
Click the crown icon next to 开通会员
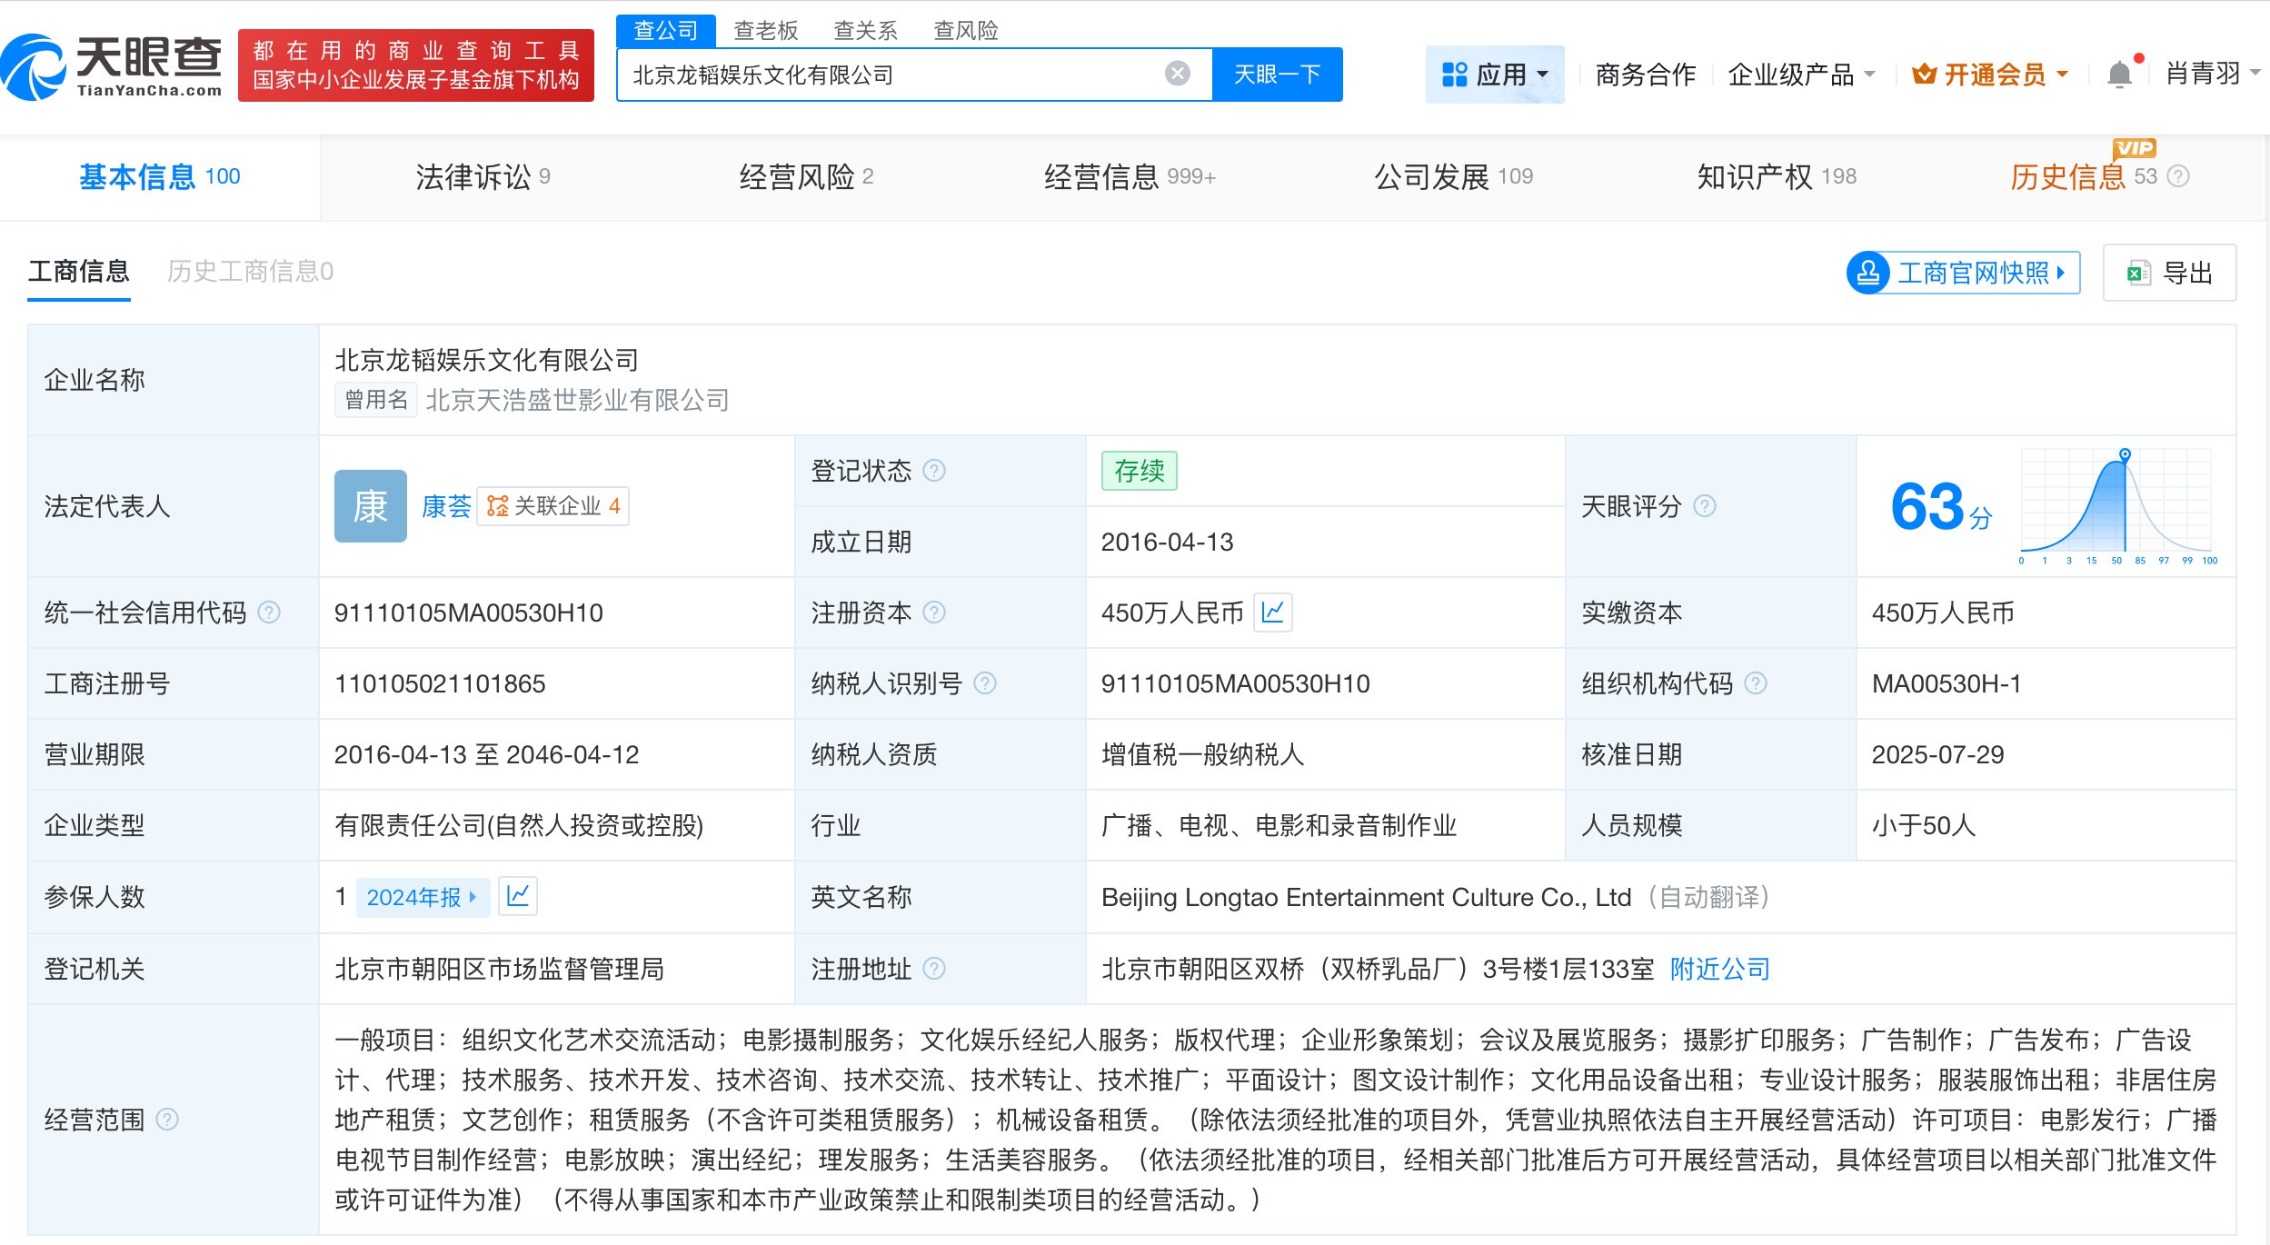click(x=1923, y=74)
